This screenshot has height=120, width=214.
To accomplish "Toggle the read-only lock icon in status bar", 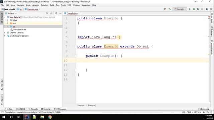I will click(204, 112).
